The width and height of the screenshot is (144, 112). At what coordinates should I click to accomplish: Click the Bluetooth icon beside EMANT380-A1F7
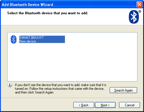point(13,39)
